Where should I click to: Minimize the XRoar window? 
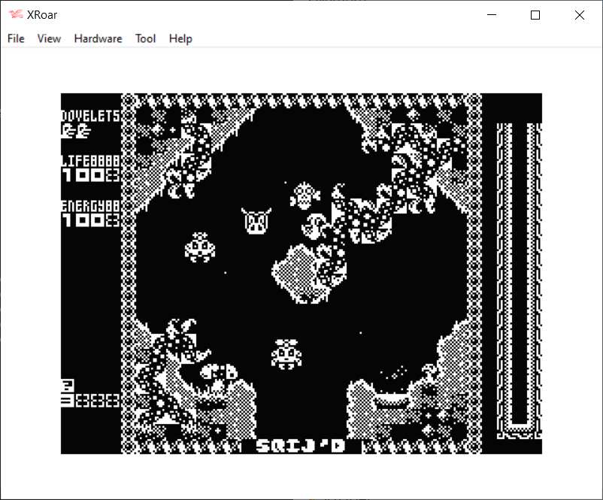492,15
